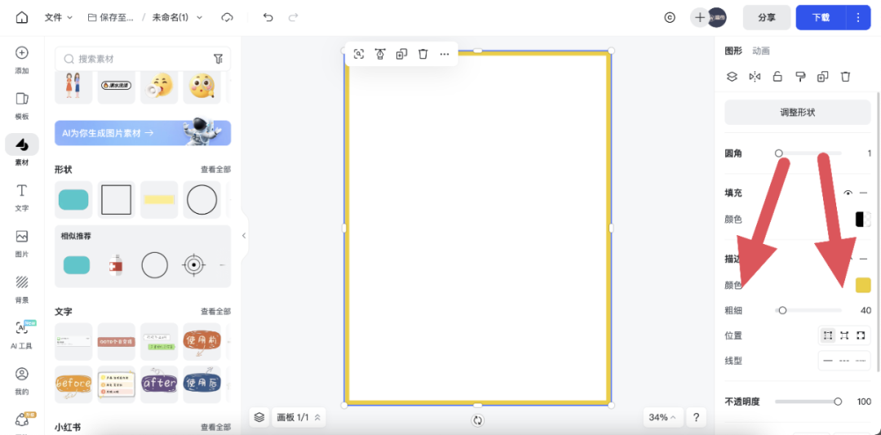
Task: Click the lock icon in right panel
Action: pos(777,77)
